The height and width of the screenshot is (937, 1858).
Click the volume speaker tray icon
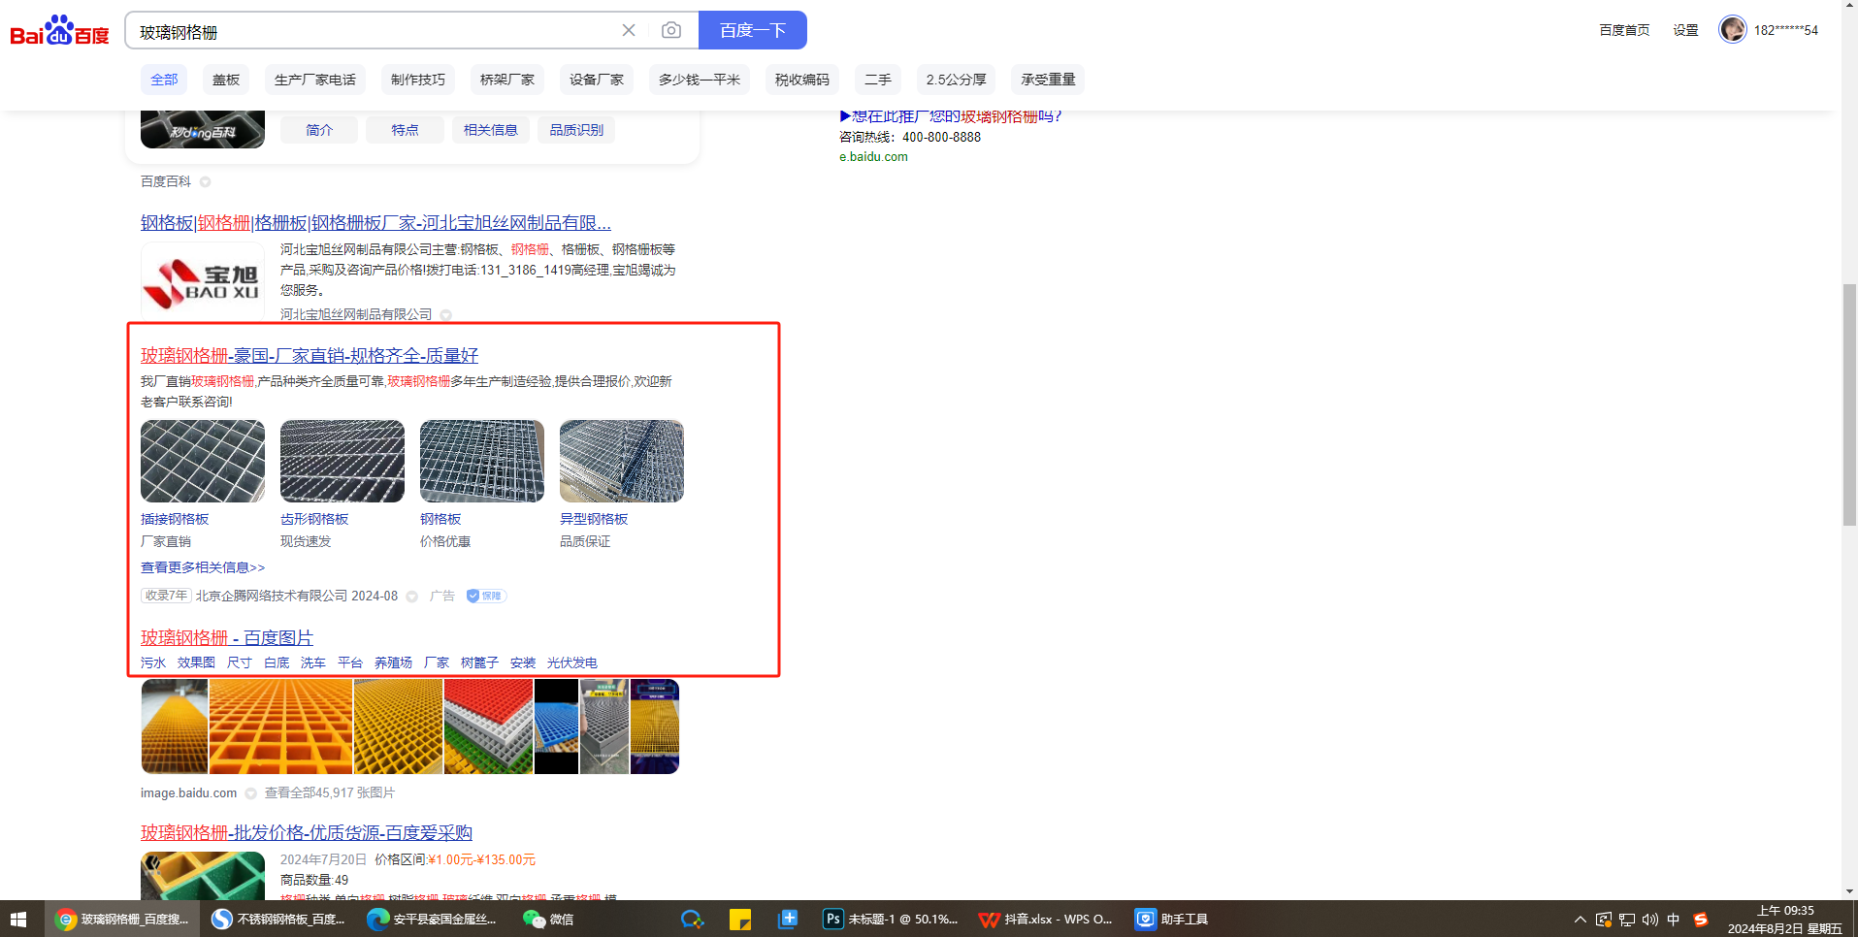click(x=1650, y=920)
